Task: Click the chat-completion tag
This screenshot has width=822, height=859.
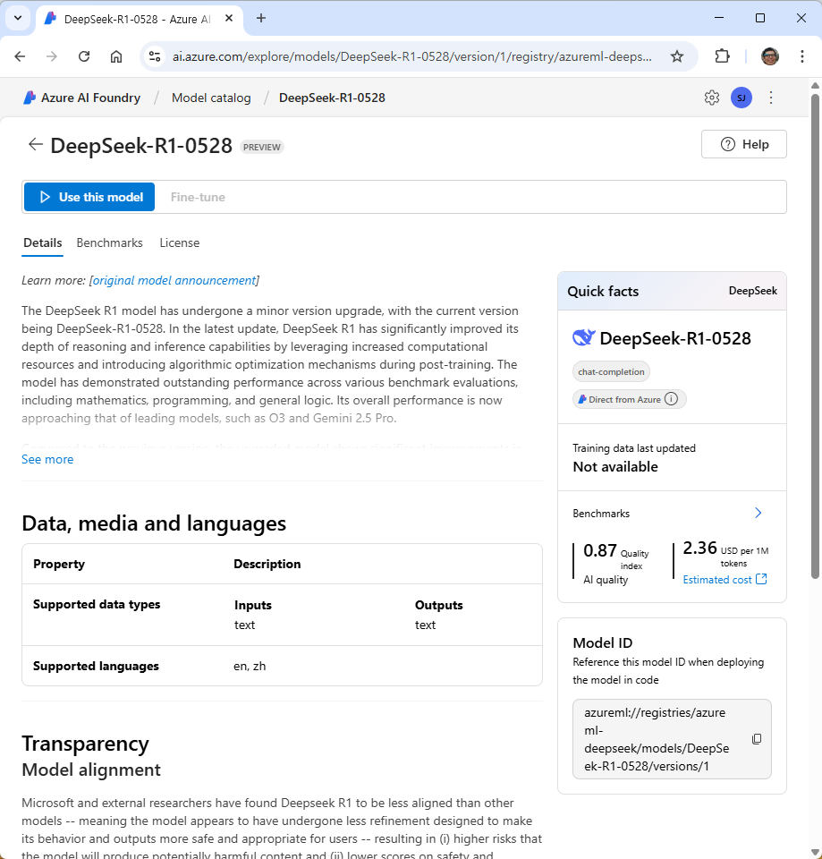Action: click(611, 372)
